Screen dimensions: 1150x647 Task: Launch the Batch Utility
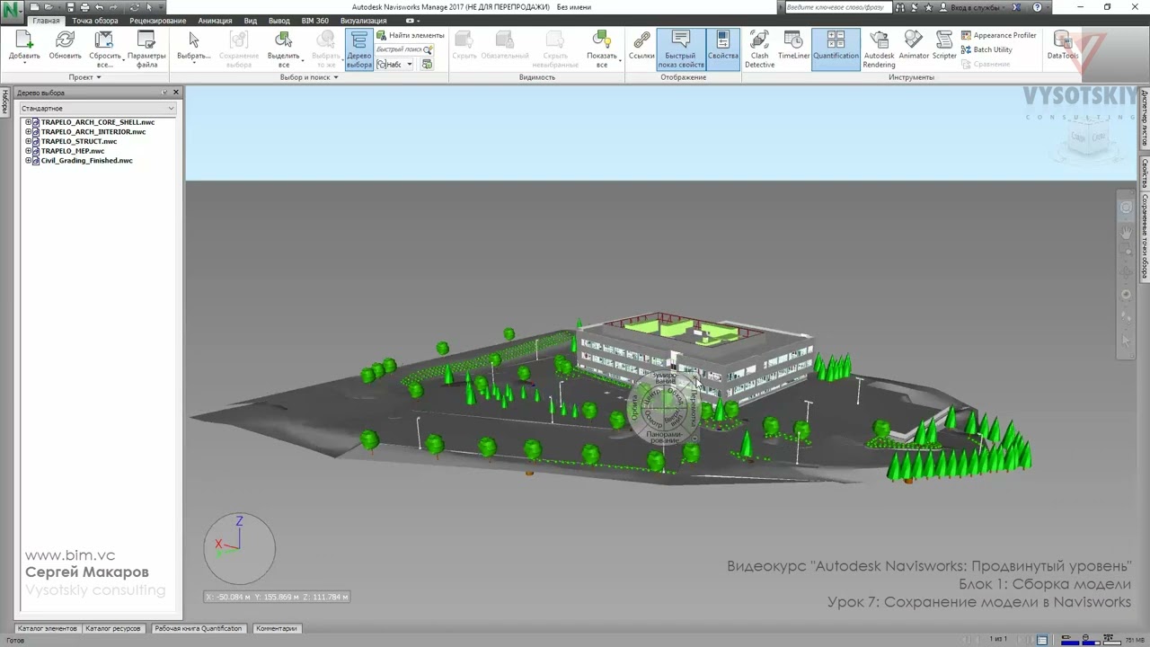pos(986,50)
